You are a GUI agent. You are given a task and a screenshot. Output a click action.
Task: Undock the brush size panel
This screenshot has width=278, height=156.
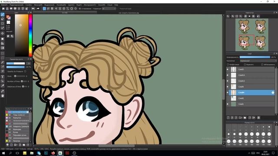[274, 122]
